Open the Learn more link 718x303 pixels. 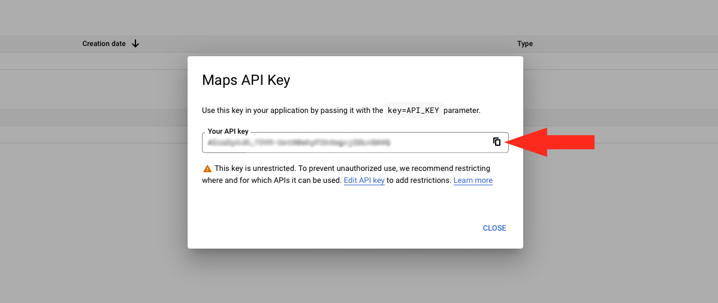tap(473, 180)
